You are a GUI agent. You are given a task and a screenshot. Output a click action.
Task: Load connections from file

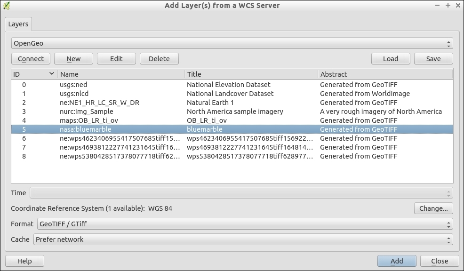(390, 59)
